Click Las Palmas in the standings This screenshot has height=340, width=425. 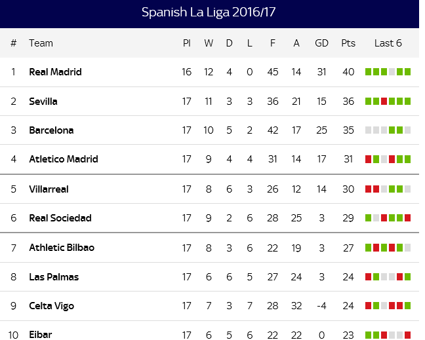click(x=54, y=277)
